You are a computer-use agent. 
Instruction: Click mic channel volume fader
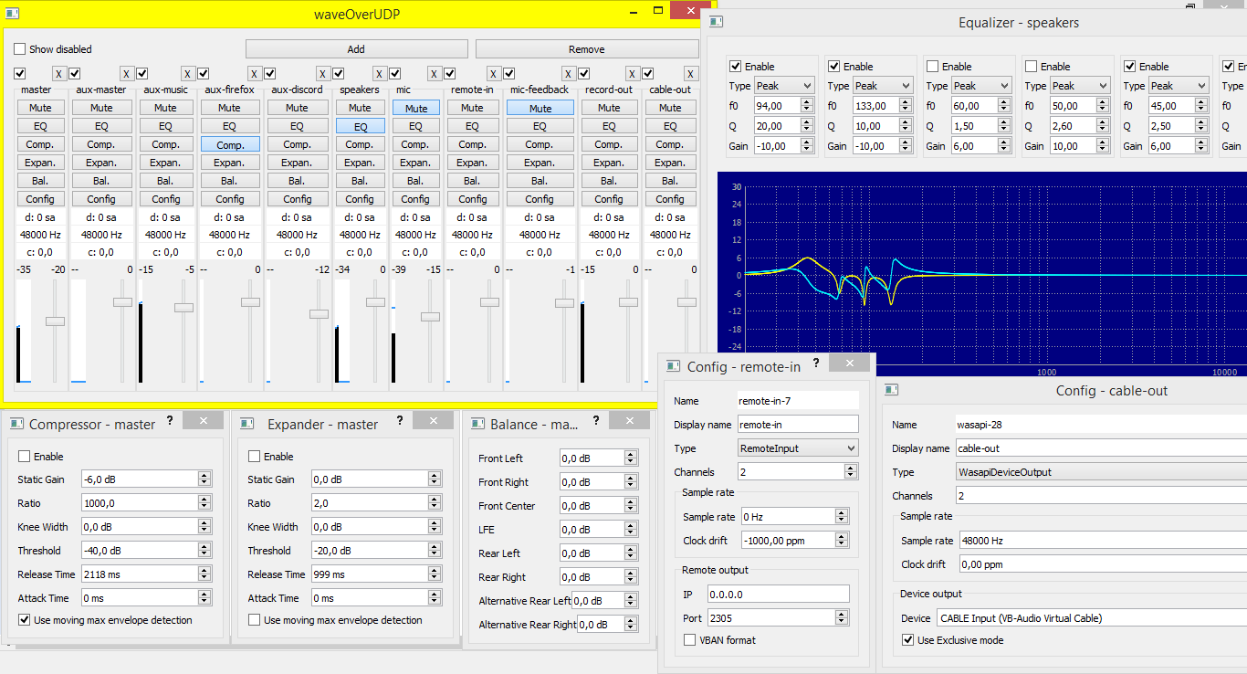(x=431, y=316)
